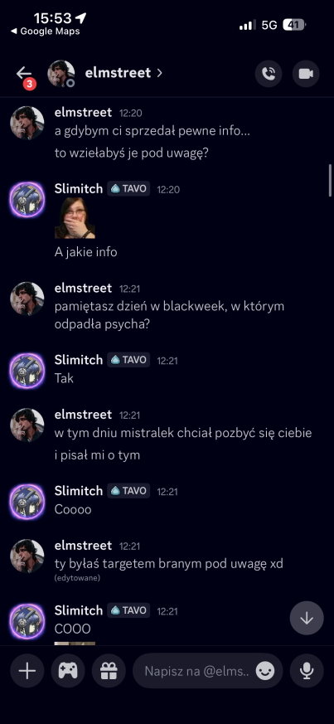334x724 pixels.
Task: Open the emoji picker smiley
Action: 265,671
